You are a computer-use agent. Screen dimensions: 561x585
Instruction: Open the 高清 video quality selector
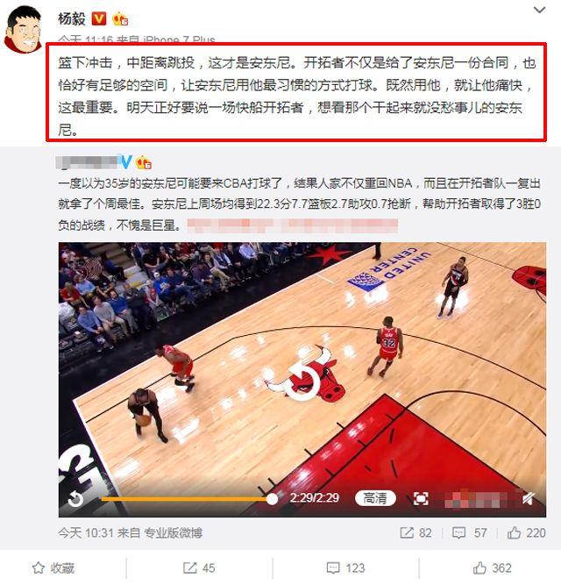click(375, 498)
